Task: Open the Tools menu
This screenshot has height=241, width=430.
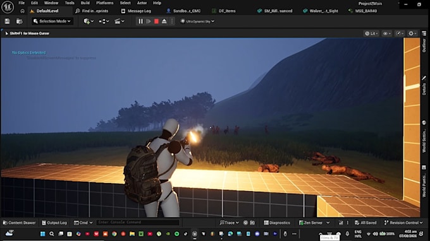Action: click(70, 3)
